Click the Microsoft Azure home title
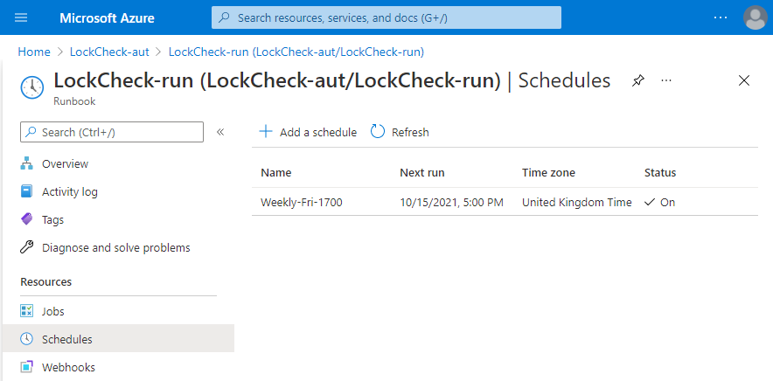 click(107, 18)
